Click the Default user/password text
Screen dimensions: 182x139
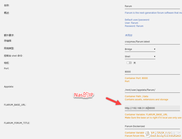tap(137, 20)
